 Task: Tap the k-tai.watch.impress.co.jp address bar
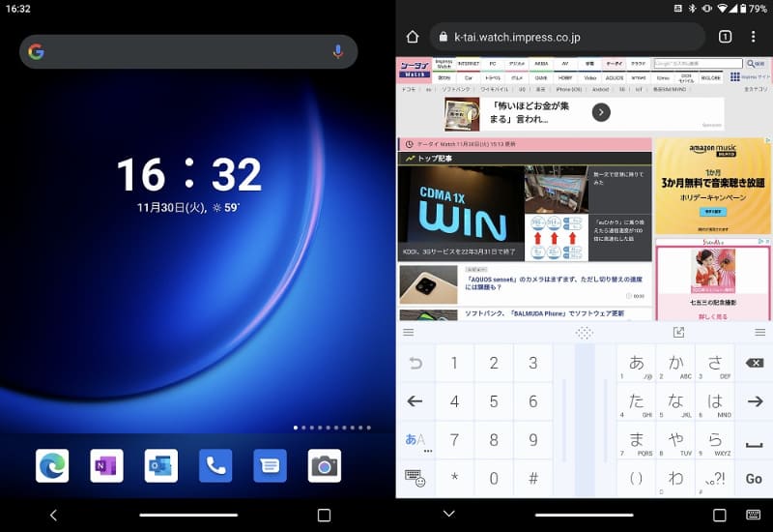(x=567, y=37)
